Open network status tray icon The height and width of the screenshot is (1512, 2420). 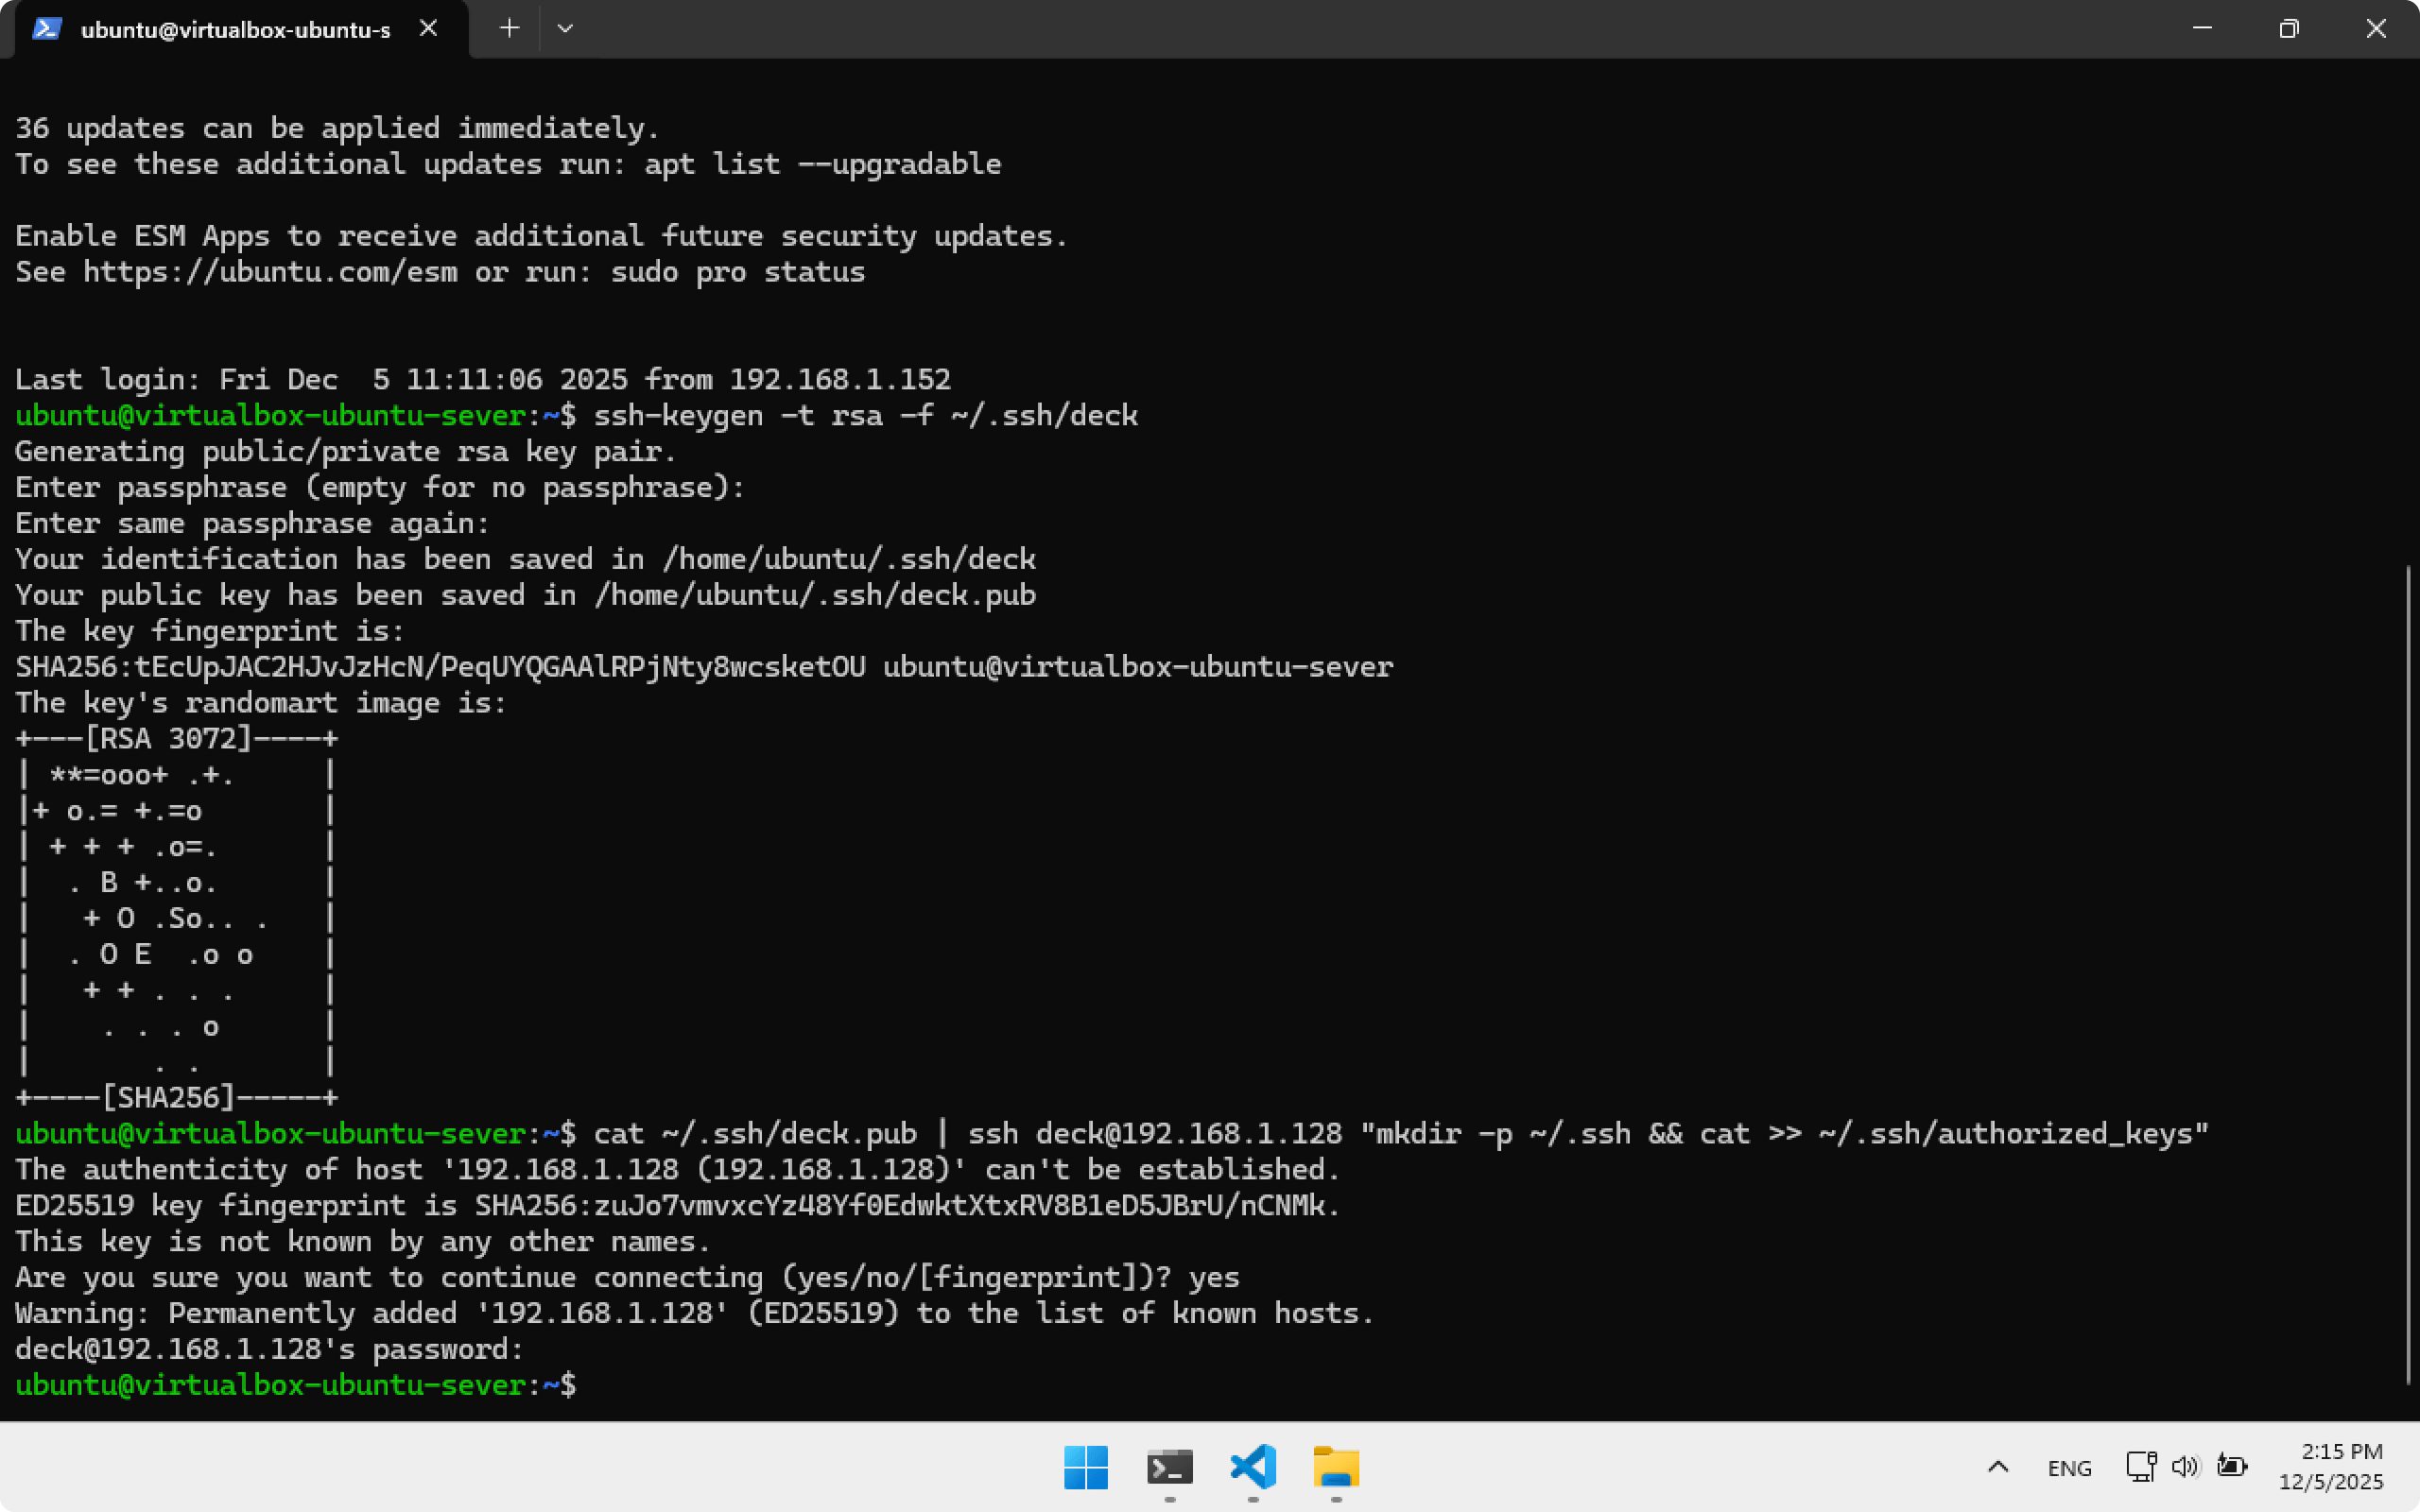(x=2140, y=1466)
